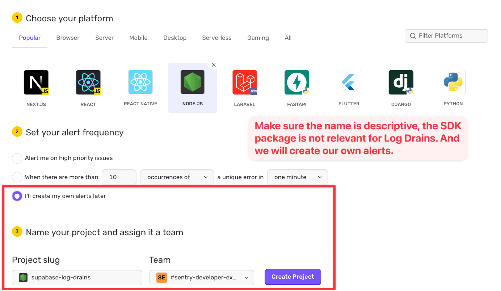The width and height of the screenshot is (501, 291).
Task: Select the Node.js platform icon
Action: [x=193, y=82]
